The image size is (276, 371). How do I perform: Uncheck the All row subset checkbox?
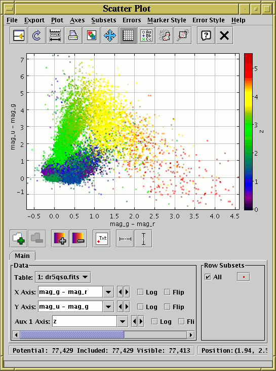[x=208, y=277]
